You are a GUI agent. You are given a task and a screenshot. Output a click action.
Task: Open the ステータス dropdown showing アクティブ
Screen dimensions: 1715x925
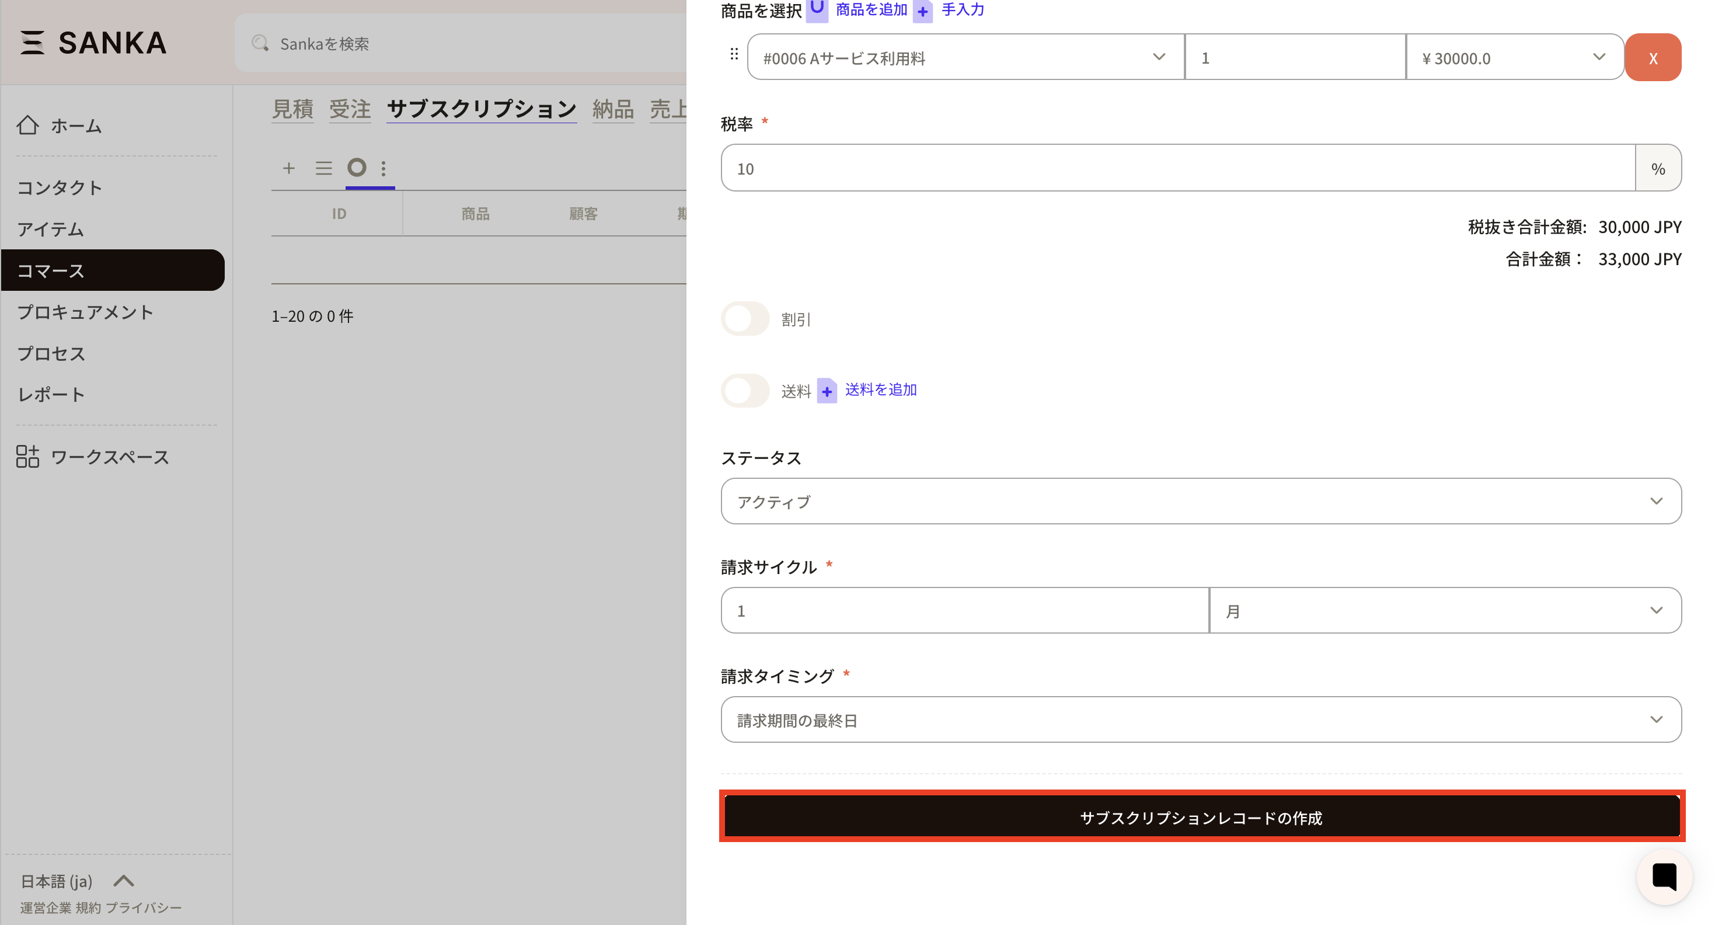(1200, 502)
